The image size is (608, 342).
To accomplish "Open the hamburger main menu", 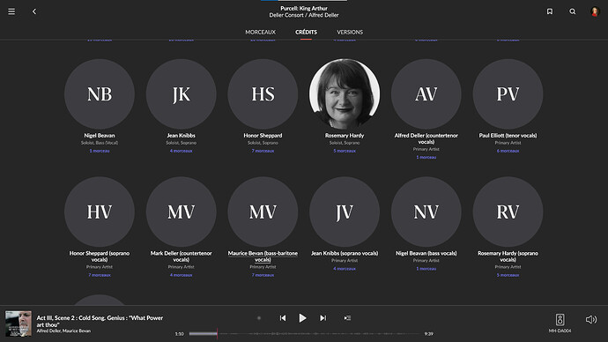I will (11, 11).
